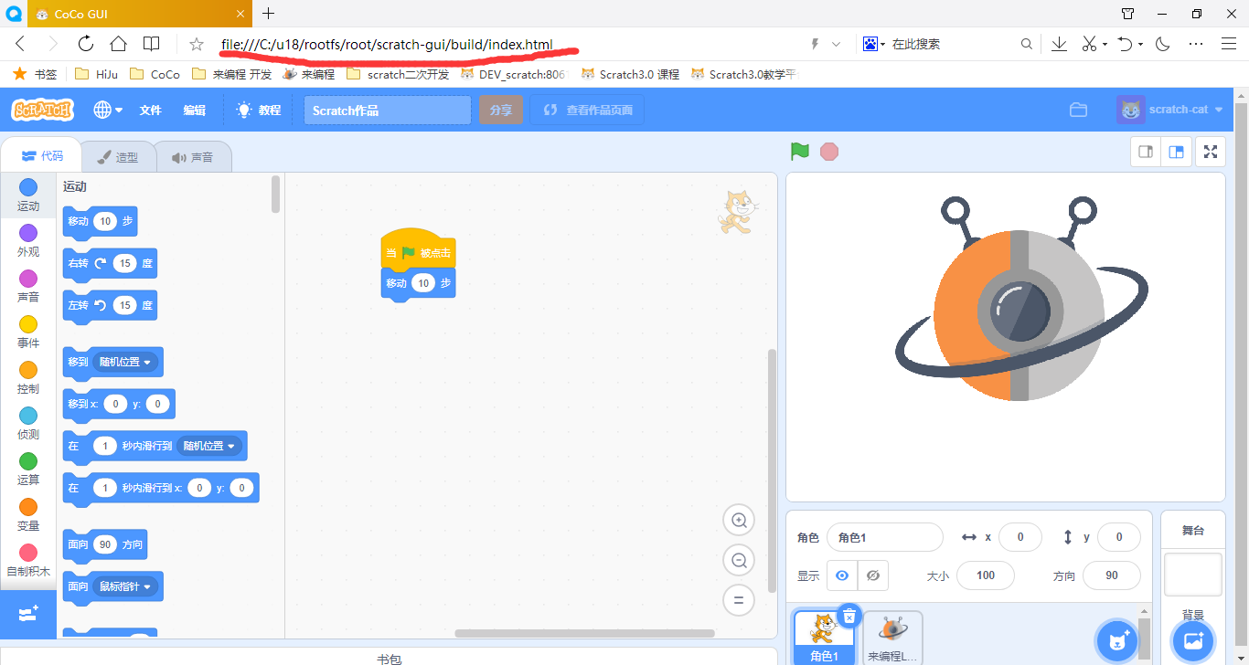Click the 分享 share button
This screenshot has height=665, width=1249.
point(500,109)
